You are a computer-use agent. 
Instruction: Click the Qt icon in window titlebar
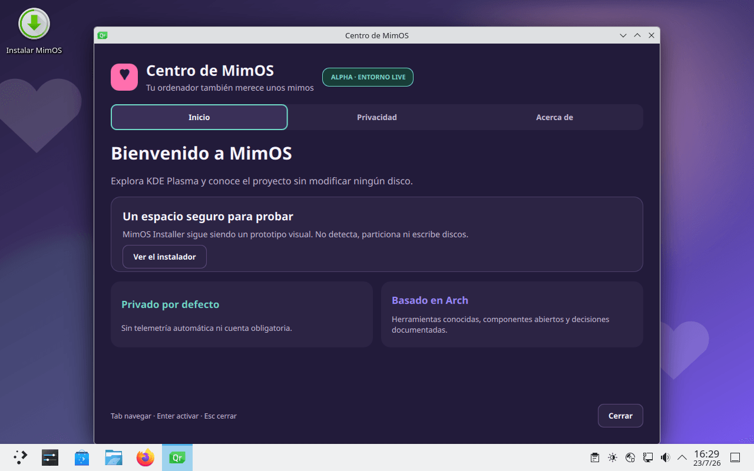click(x=102, y=35)
